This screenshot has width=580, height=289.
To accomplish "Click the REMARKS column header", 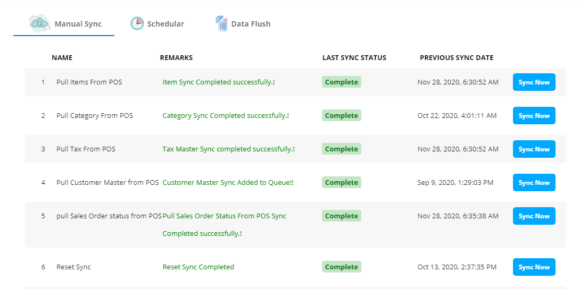I will pos(176,58).
